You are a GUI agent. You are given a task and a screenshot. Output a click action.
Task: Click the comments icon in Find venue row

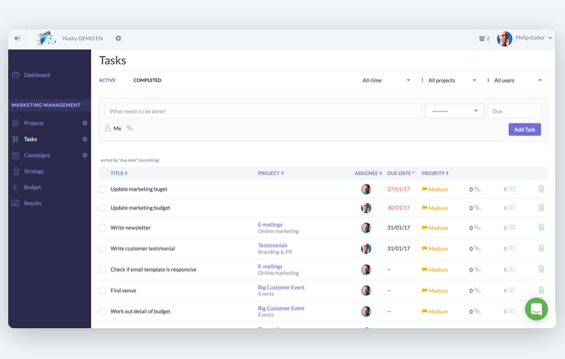click(512, 291)
